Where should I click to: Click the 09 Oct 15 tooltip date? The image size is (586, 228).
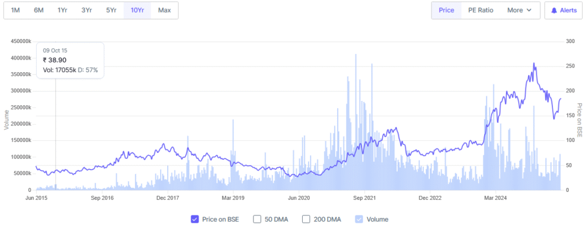(x=55, y=50)
